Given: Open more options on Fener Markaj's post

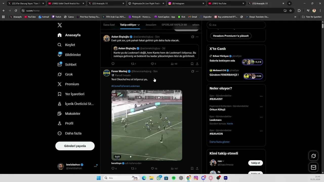Looking at the screenshot, I should click(197, 71).
